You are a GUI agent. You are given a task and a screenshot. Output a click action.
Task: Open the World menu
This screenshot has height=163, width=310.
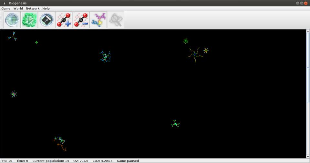(18, 8)
